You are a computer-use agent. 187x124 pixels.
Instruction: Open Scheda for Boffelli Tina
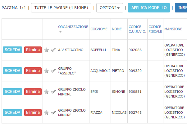[x=12, y=50]
